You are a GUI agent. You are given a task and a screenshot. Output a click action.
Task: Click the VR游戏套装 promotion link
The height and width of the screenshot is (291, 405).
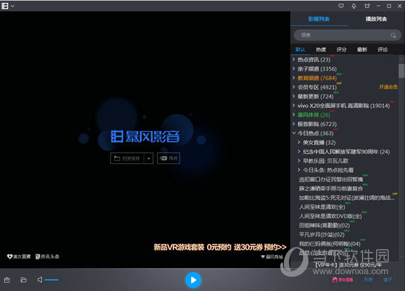pyautogui.click(x=220, y=247)
